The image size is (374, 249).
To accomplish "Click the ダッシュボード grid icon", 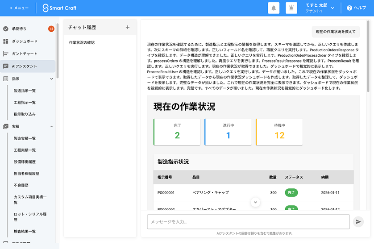I will point(6,41).
